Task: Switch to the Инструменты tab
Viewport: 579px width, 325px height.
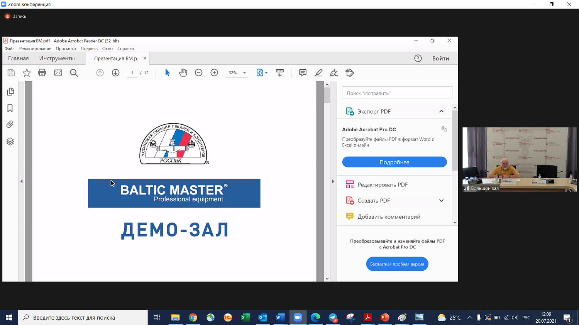Action: (x=57, y=58)
